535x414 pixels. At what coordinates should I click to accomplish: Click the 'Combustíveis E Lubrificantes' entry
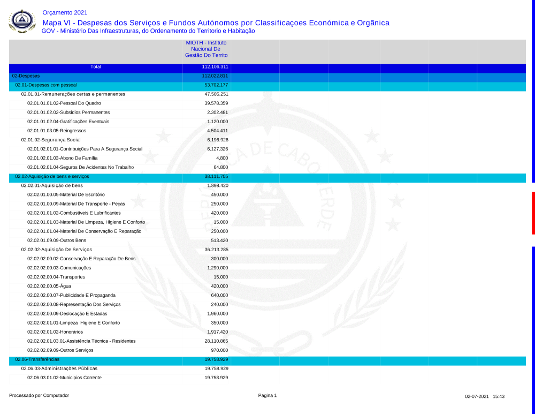(x=74, y=213)
